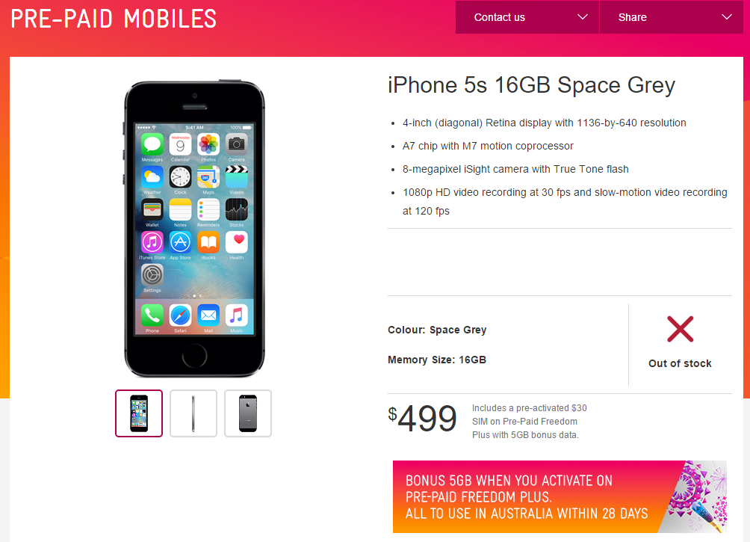
Task: Expand the Share dropdown menu
Action: (671, 17)
